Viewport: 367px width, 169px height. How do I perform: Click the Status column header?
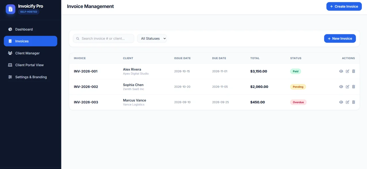(296, 58)
